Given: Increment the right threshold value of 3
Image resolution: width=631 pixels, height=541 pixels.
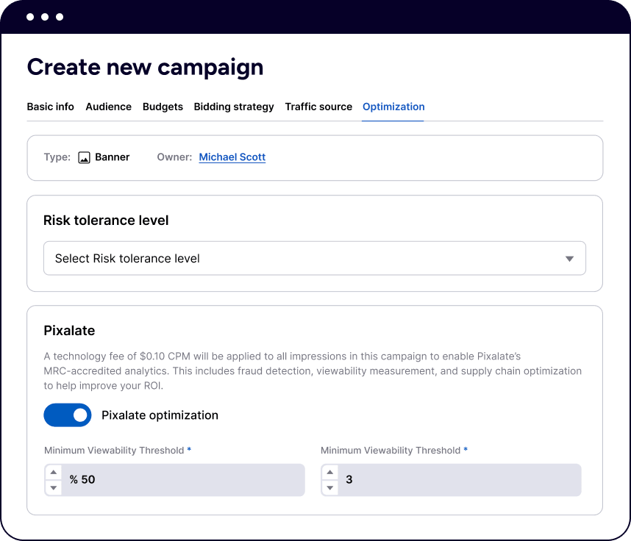Looking at the screenshot, I should (x=330, y=473).
